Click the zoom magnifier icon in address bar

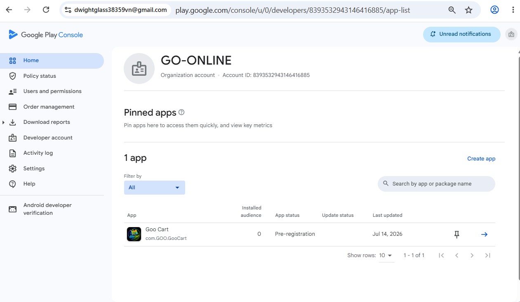pos(452,10)
